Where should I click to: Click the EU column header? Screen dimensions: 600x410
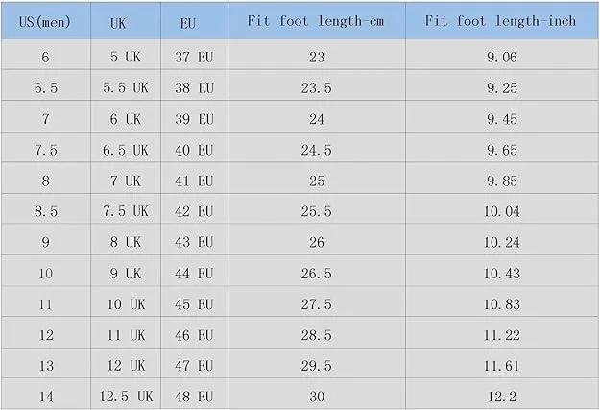click(x=194, y=21)
